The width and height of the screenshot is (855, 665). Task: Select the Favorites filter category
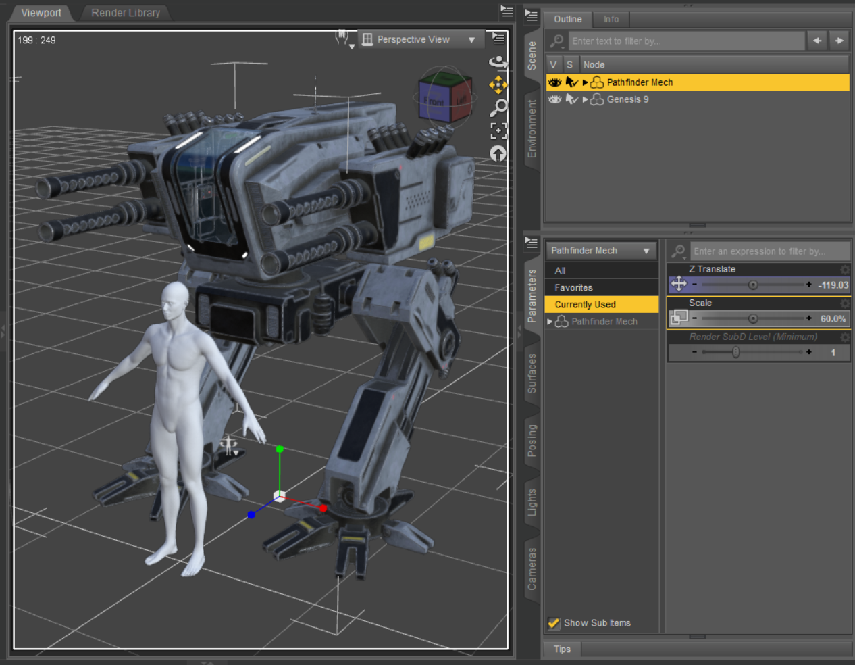click(573, 288)
